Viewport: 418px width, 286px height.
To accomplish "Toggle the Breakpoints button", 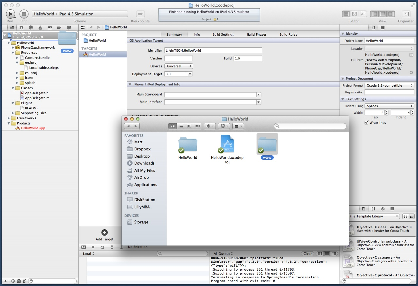I will (x=140, y=14).
